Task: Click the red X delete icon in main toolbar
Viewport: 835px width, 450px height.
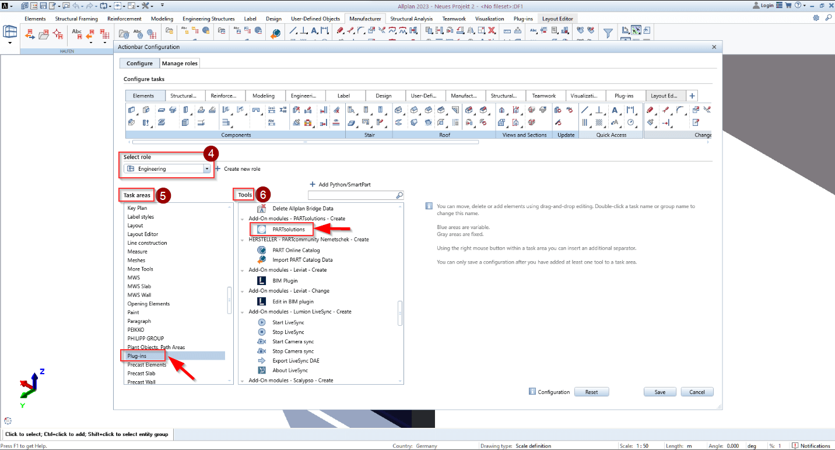Action: pos(492,30)
